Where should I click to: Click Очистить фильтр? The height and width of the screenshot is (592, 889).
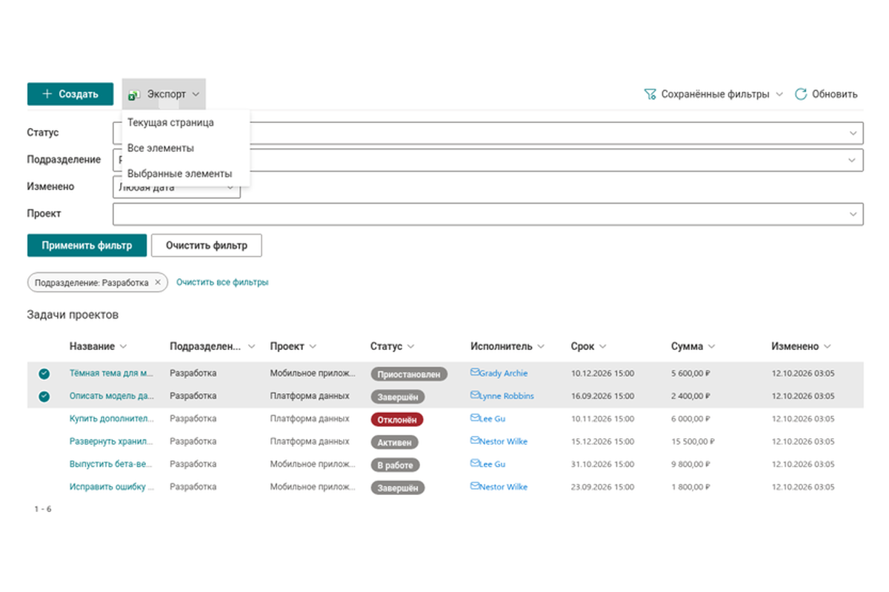click(207, 246)
